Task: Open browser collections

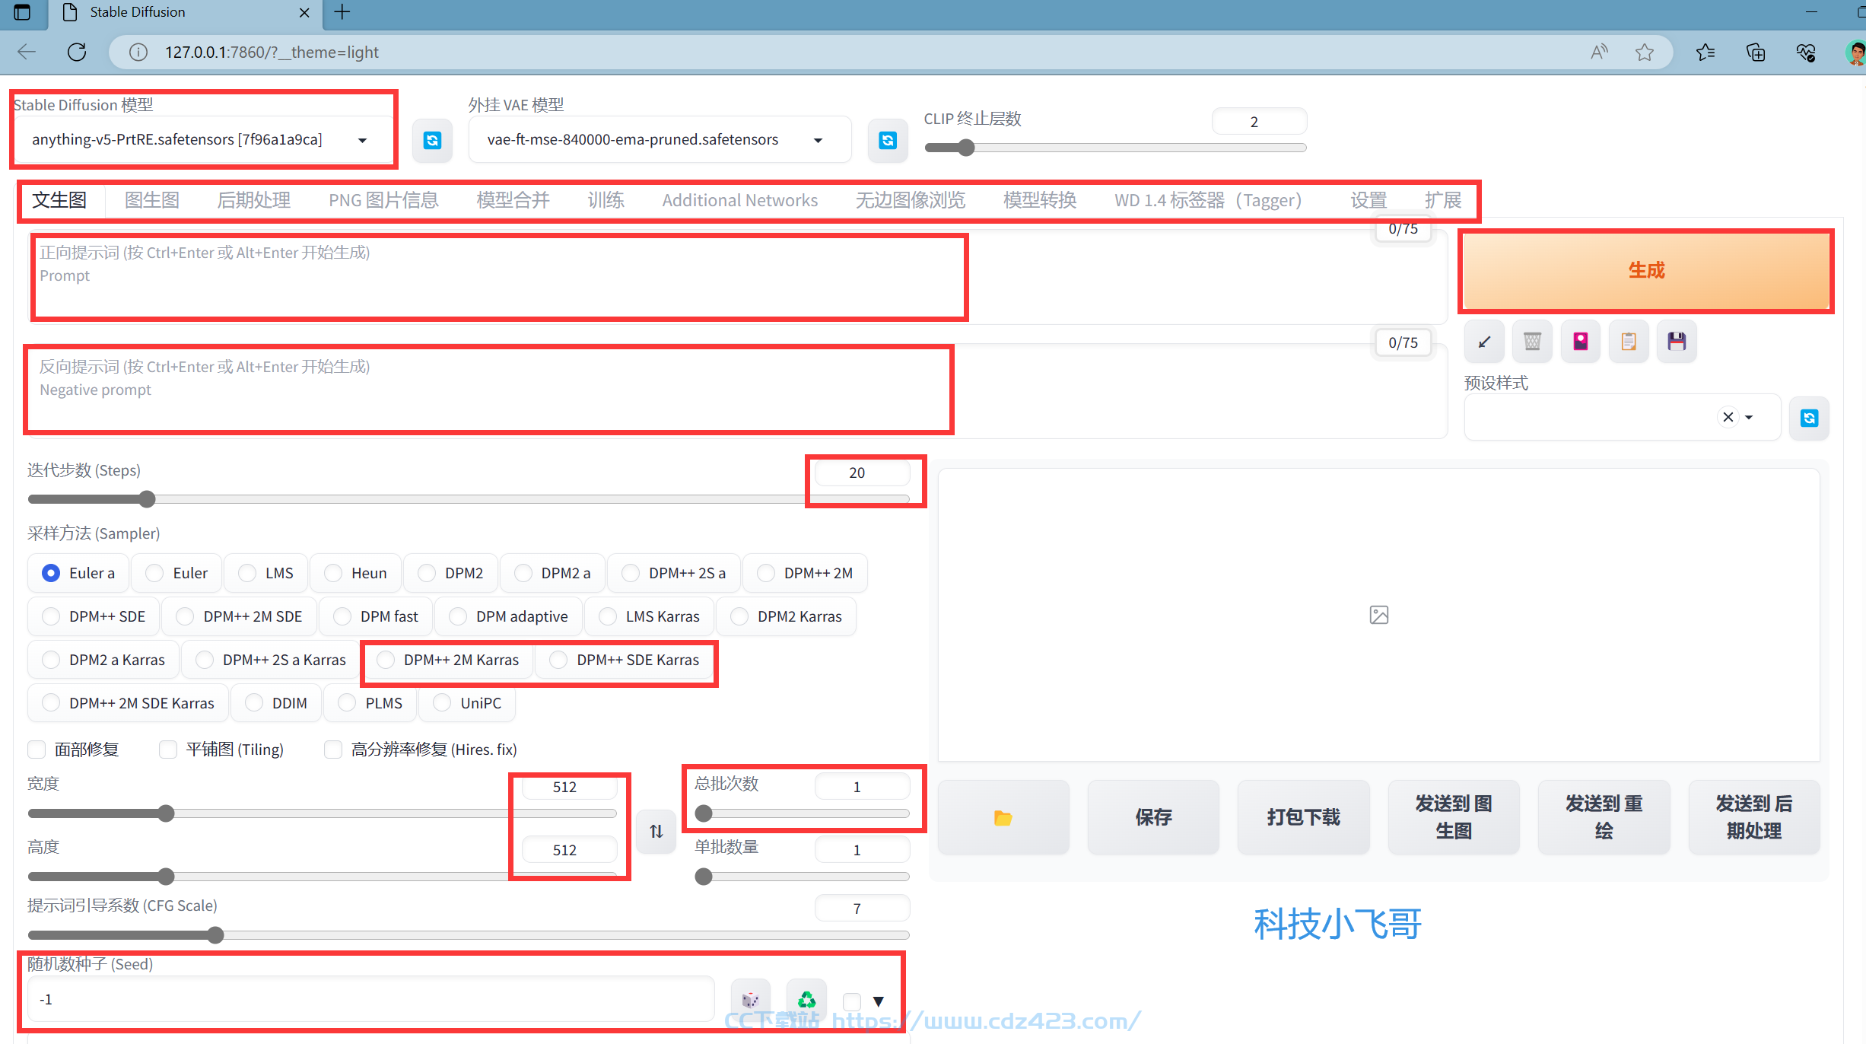Action: coord(1756,52)
